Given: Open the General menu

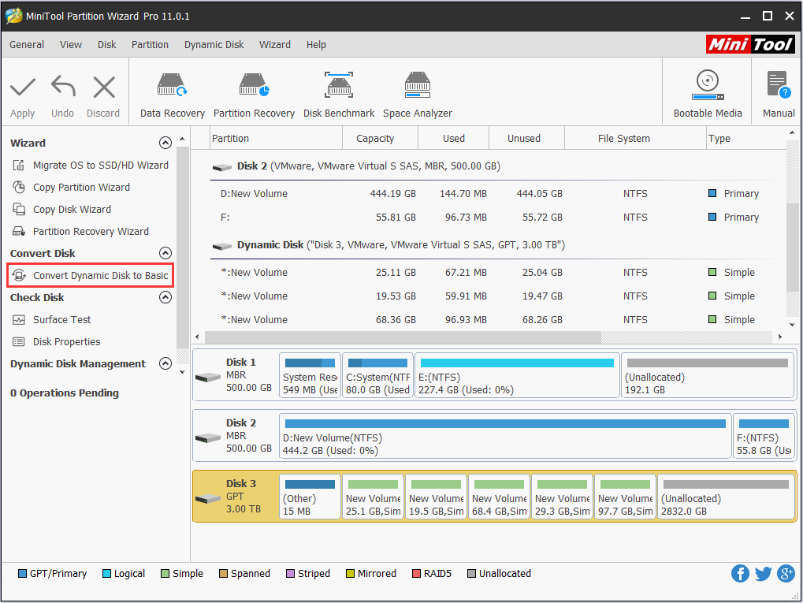Looking at the screenshot, I should pos(27,45).
